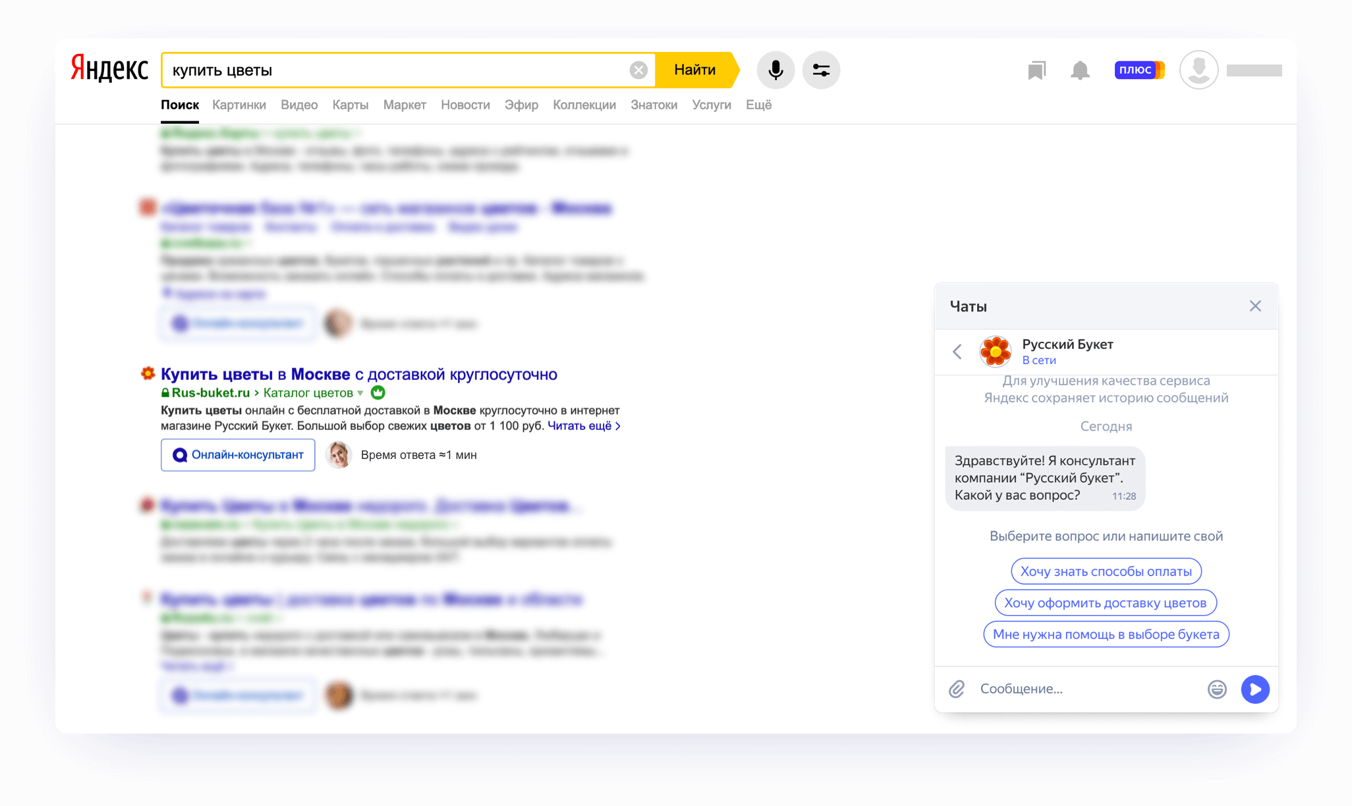Focus the Сообщение message field

[x=1087, y=689]
